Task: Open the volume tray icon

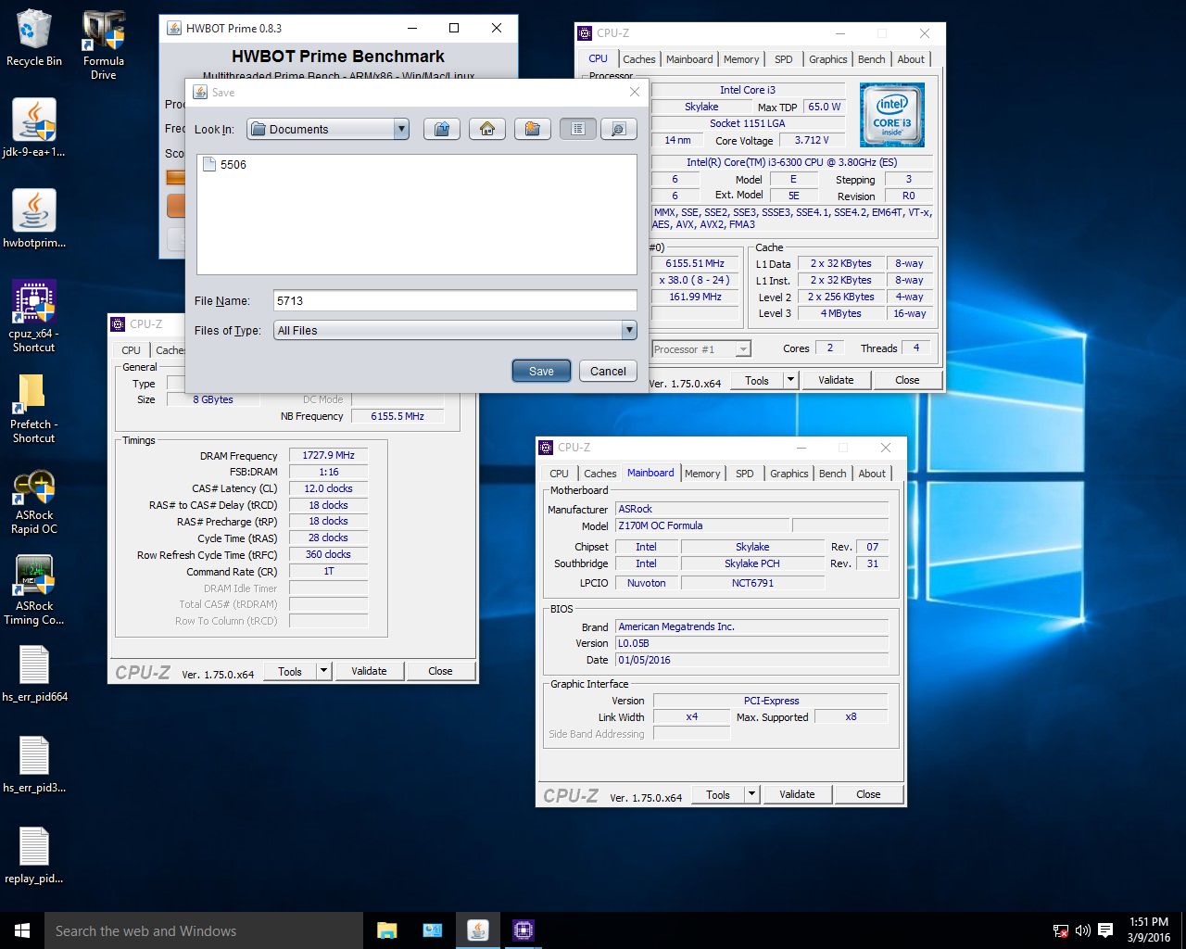Action: click(1082, 930)
